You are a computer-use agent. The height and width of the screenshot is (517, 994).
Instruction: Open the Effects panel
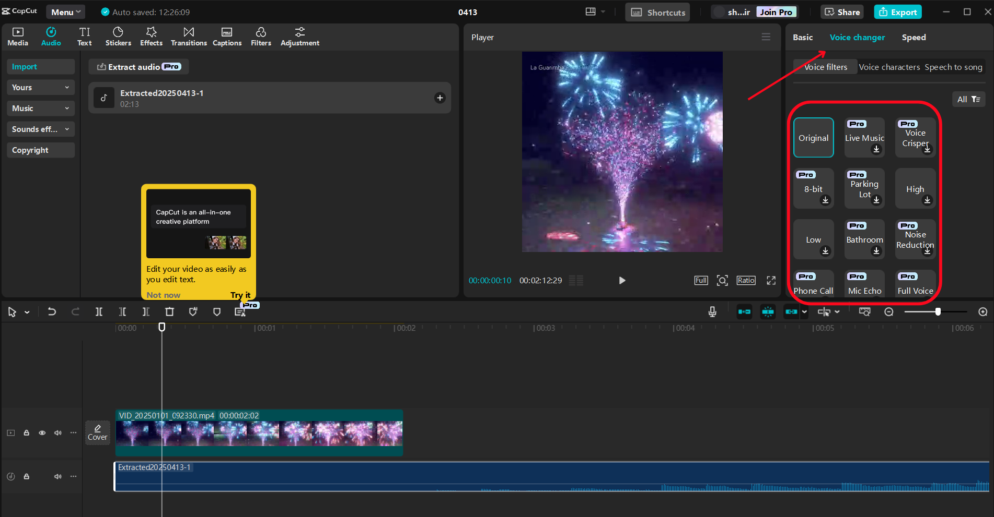pos(151,37)
